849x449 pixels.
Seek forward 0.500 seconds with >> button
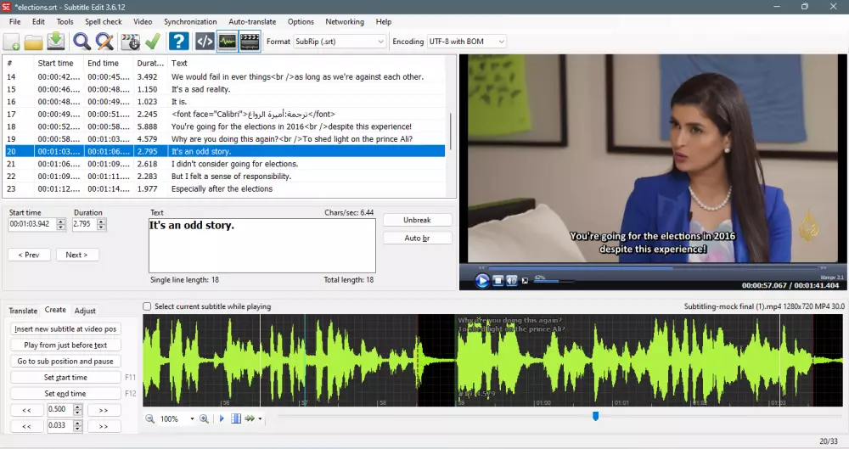point(104,410)
